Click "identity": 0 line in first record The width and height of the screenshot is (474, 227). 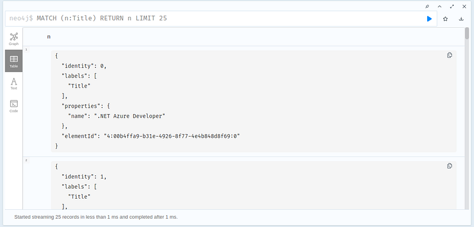[84, 66]
